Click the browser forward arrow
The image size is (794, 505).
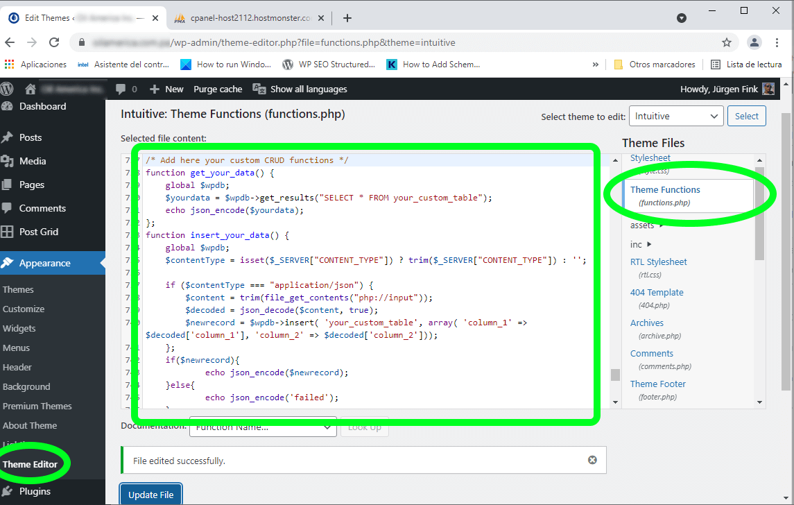32,42
